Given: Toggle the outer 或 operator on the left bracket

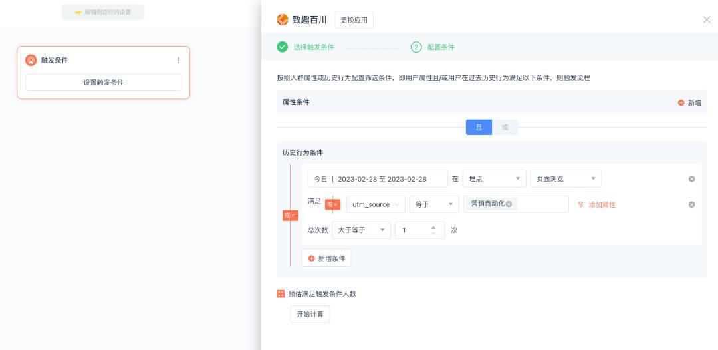Looking at the screenshot, I should pyautogui.click(x=291, y=216).
